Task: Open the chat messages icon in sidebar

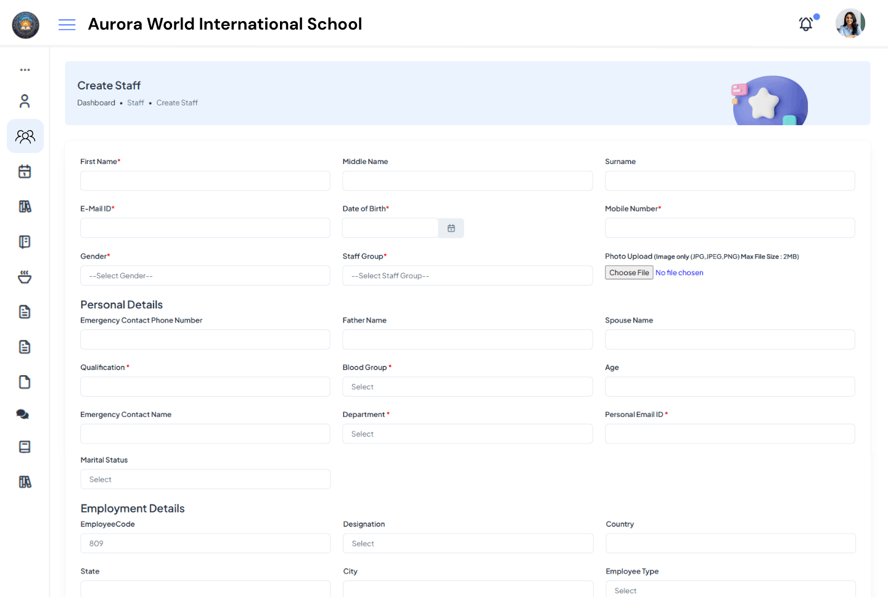Action: [x=23, y=414]
